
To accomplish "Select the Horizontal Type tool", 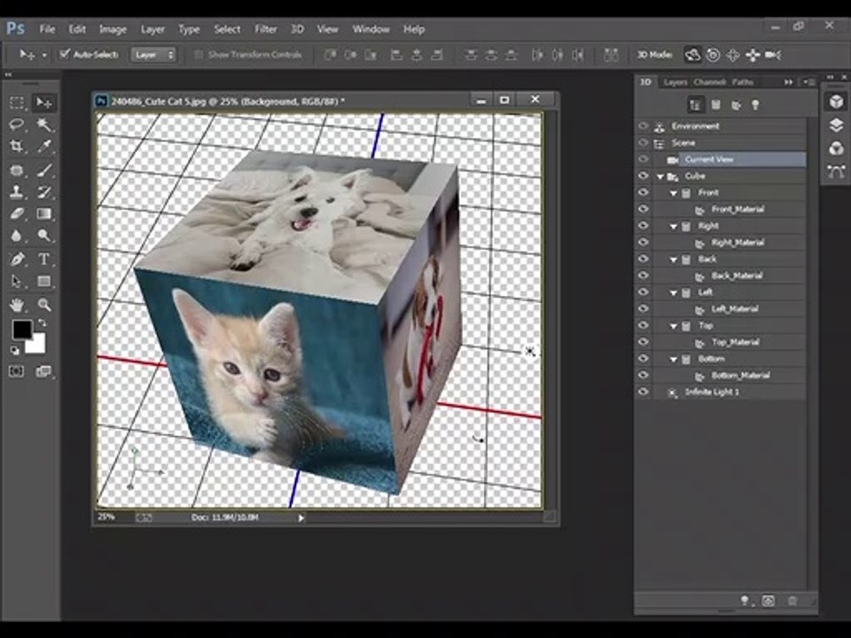I will [x=43, y=259].
